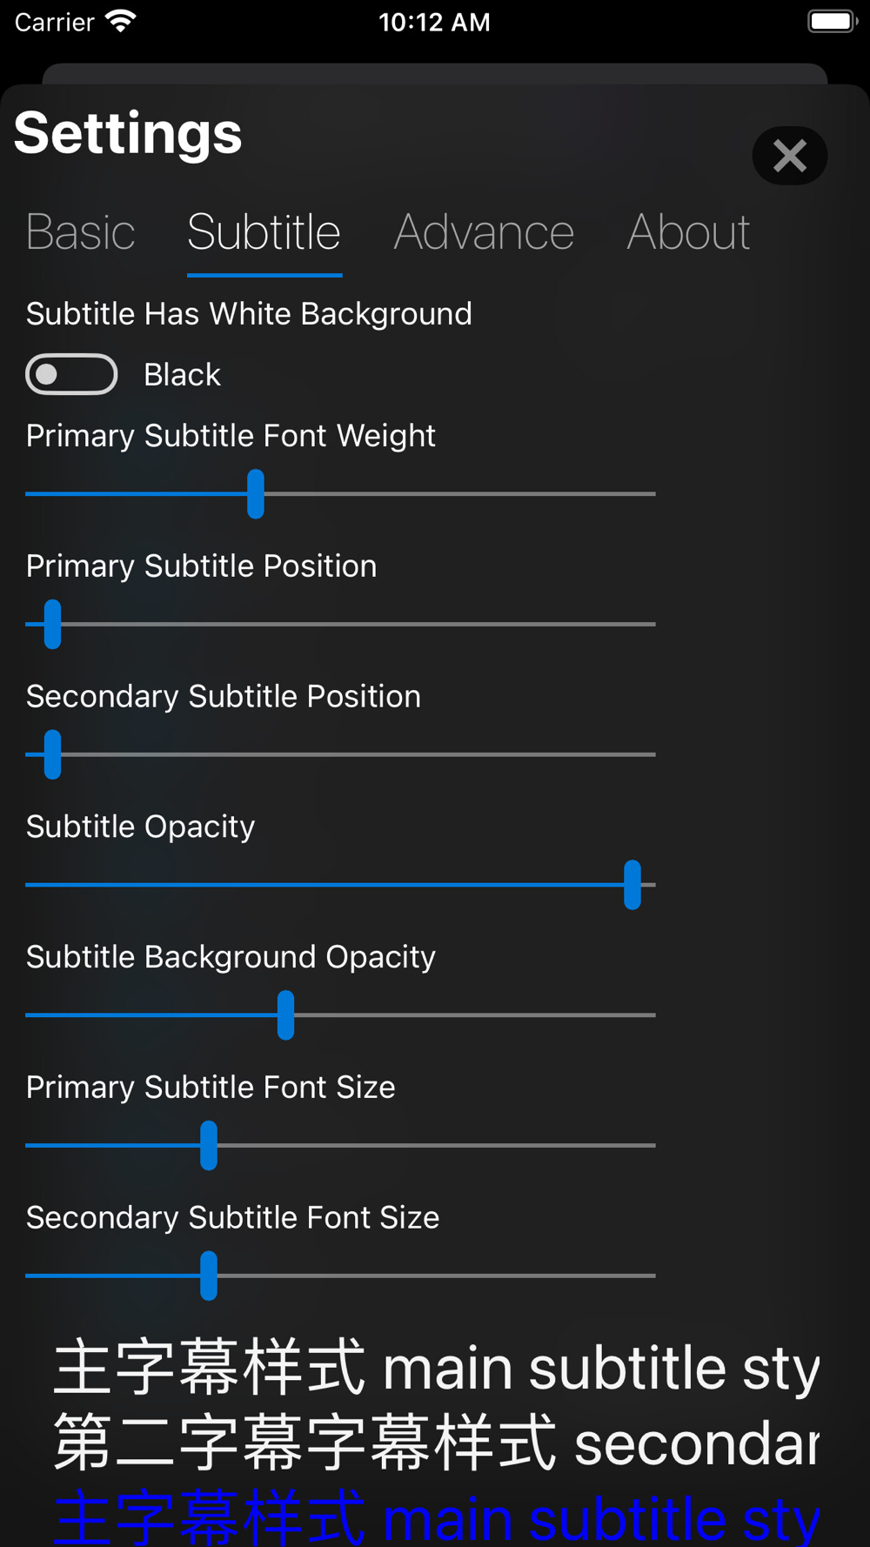
Task: Select the About tab
Action: click(688, 232)
